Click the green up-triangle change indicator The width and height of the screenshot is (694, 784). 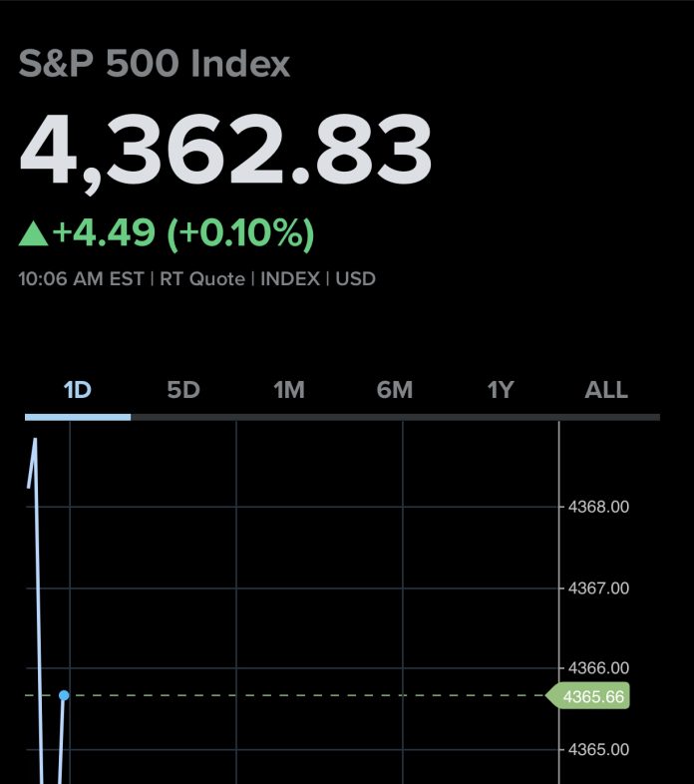[x=34, y=234]
